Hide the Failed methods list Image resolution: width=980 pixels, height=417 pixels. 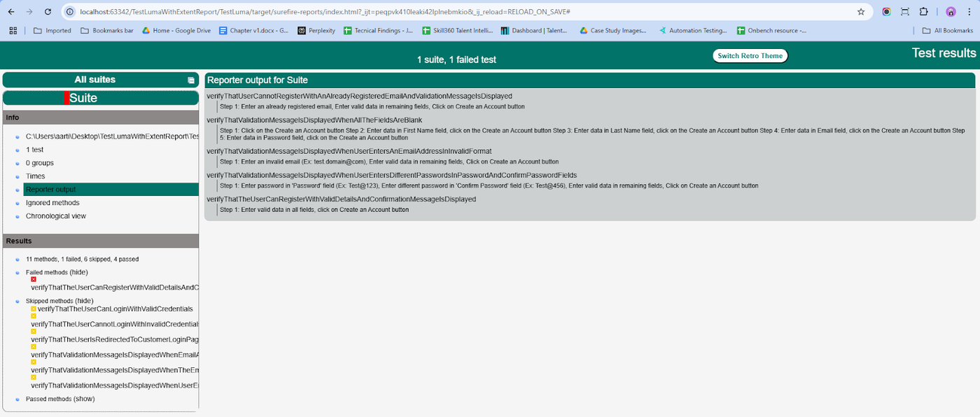pos(79,272)
